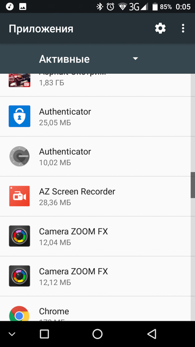
Task: Tap the gray Google Authenticator icon
Action: [x=19, y=156]
